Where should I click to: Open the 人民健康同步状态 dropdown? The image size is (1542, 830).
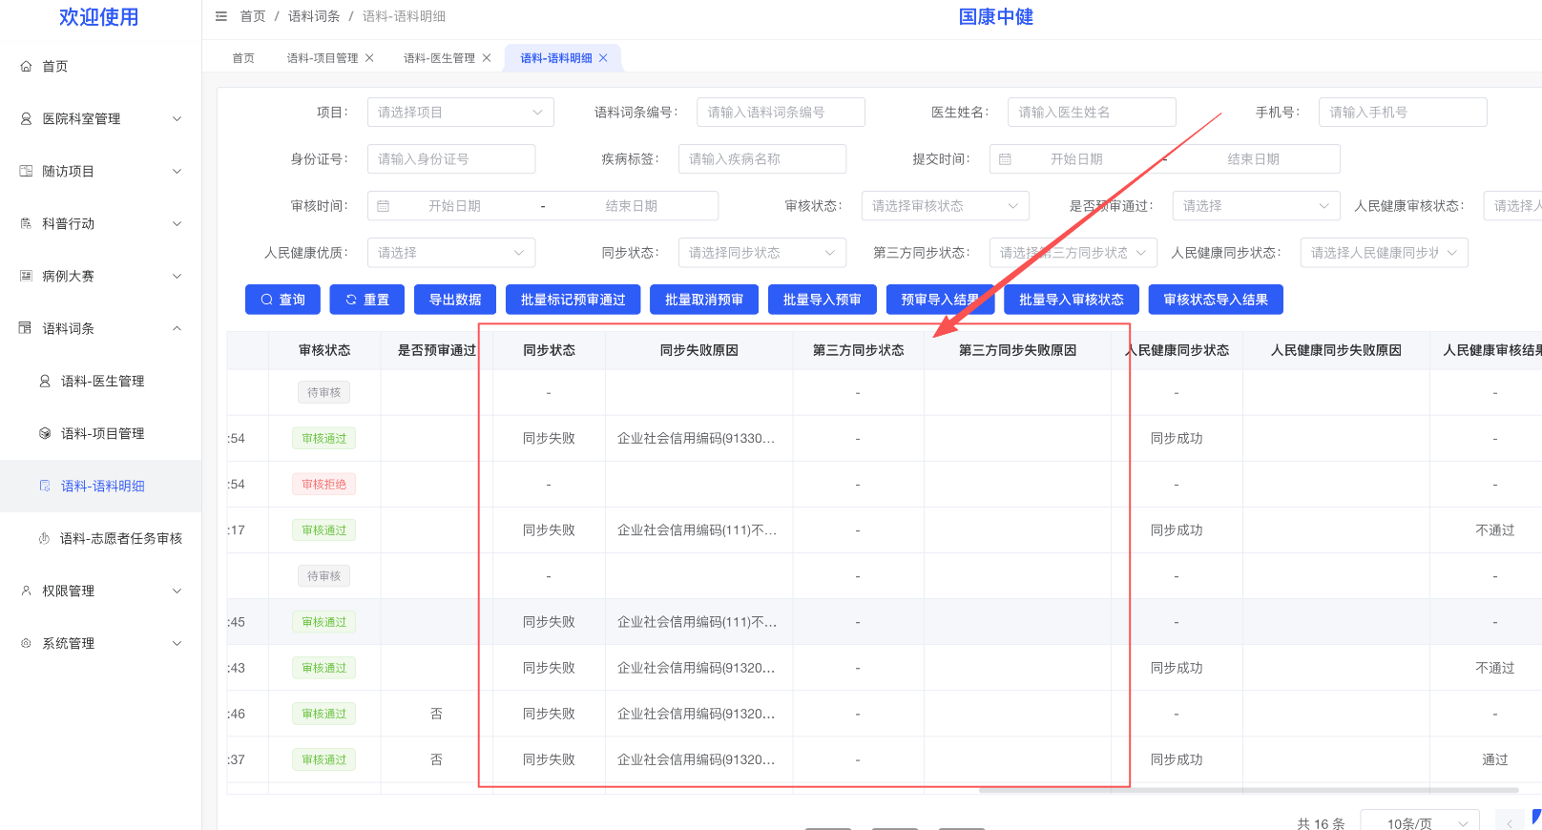1385,253
